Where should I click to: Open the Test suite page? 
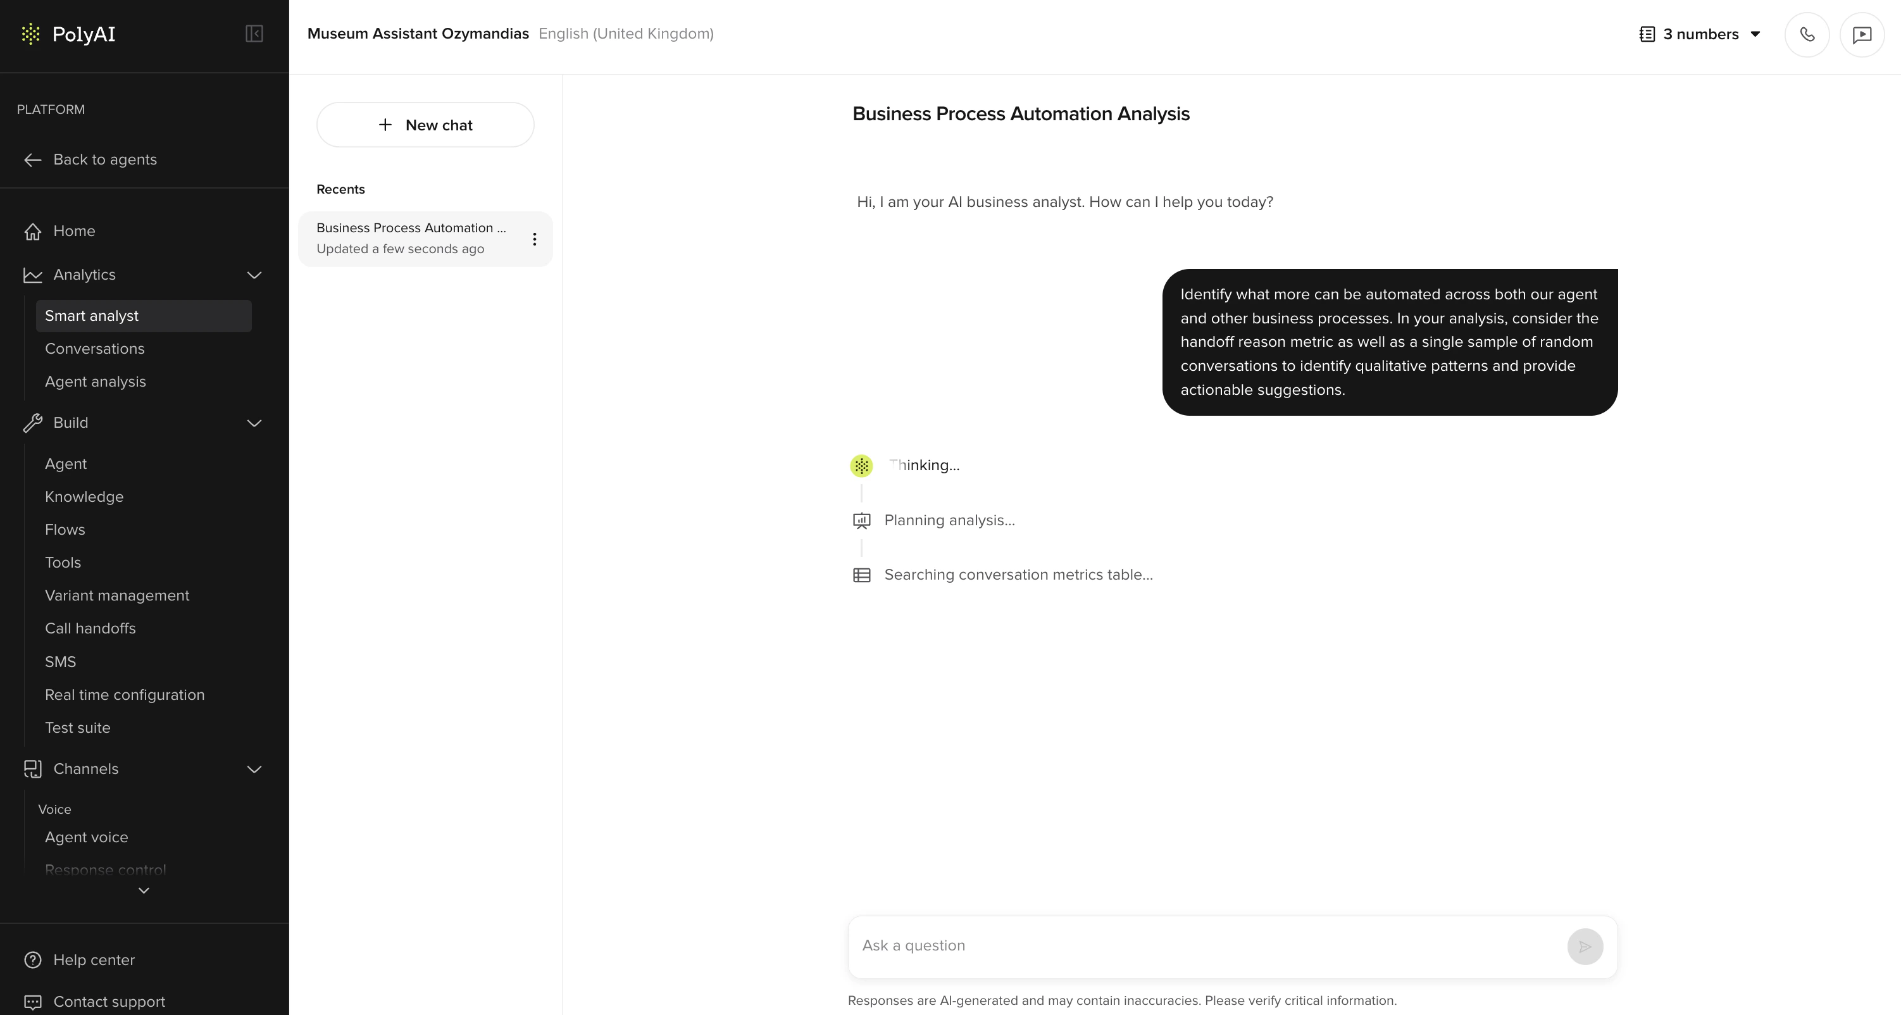[x=77, y=727]
